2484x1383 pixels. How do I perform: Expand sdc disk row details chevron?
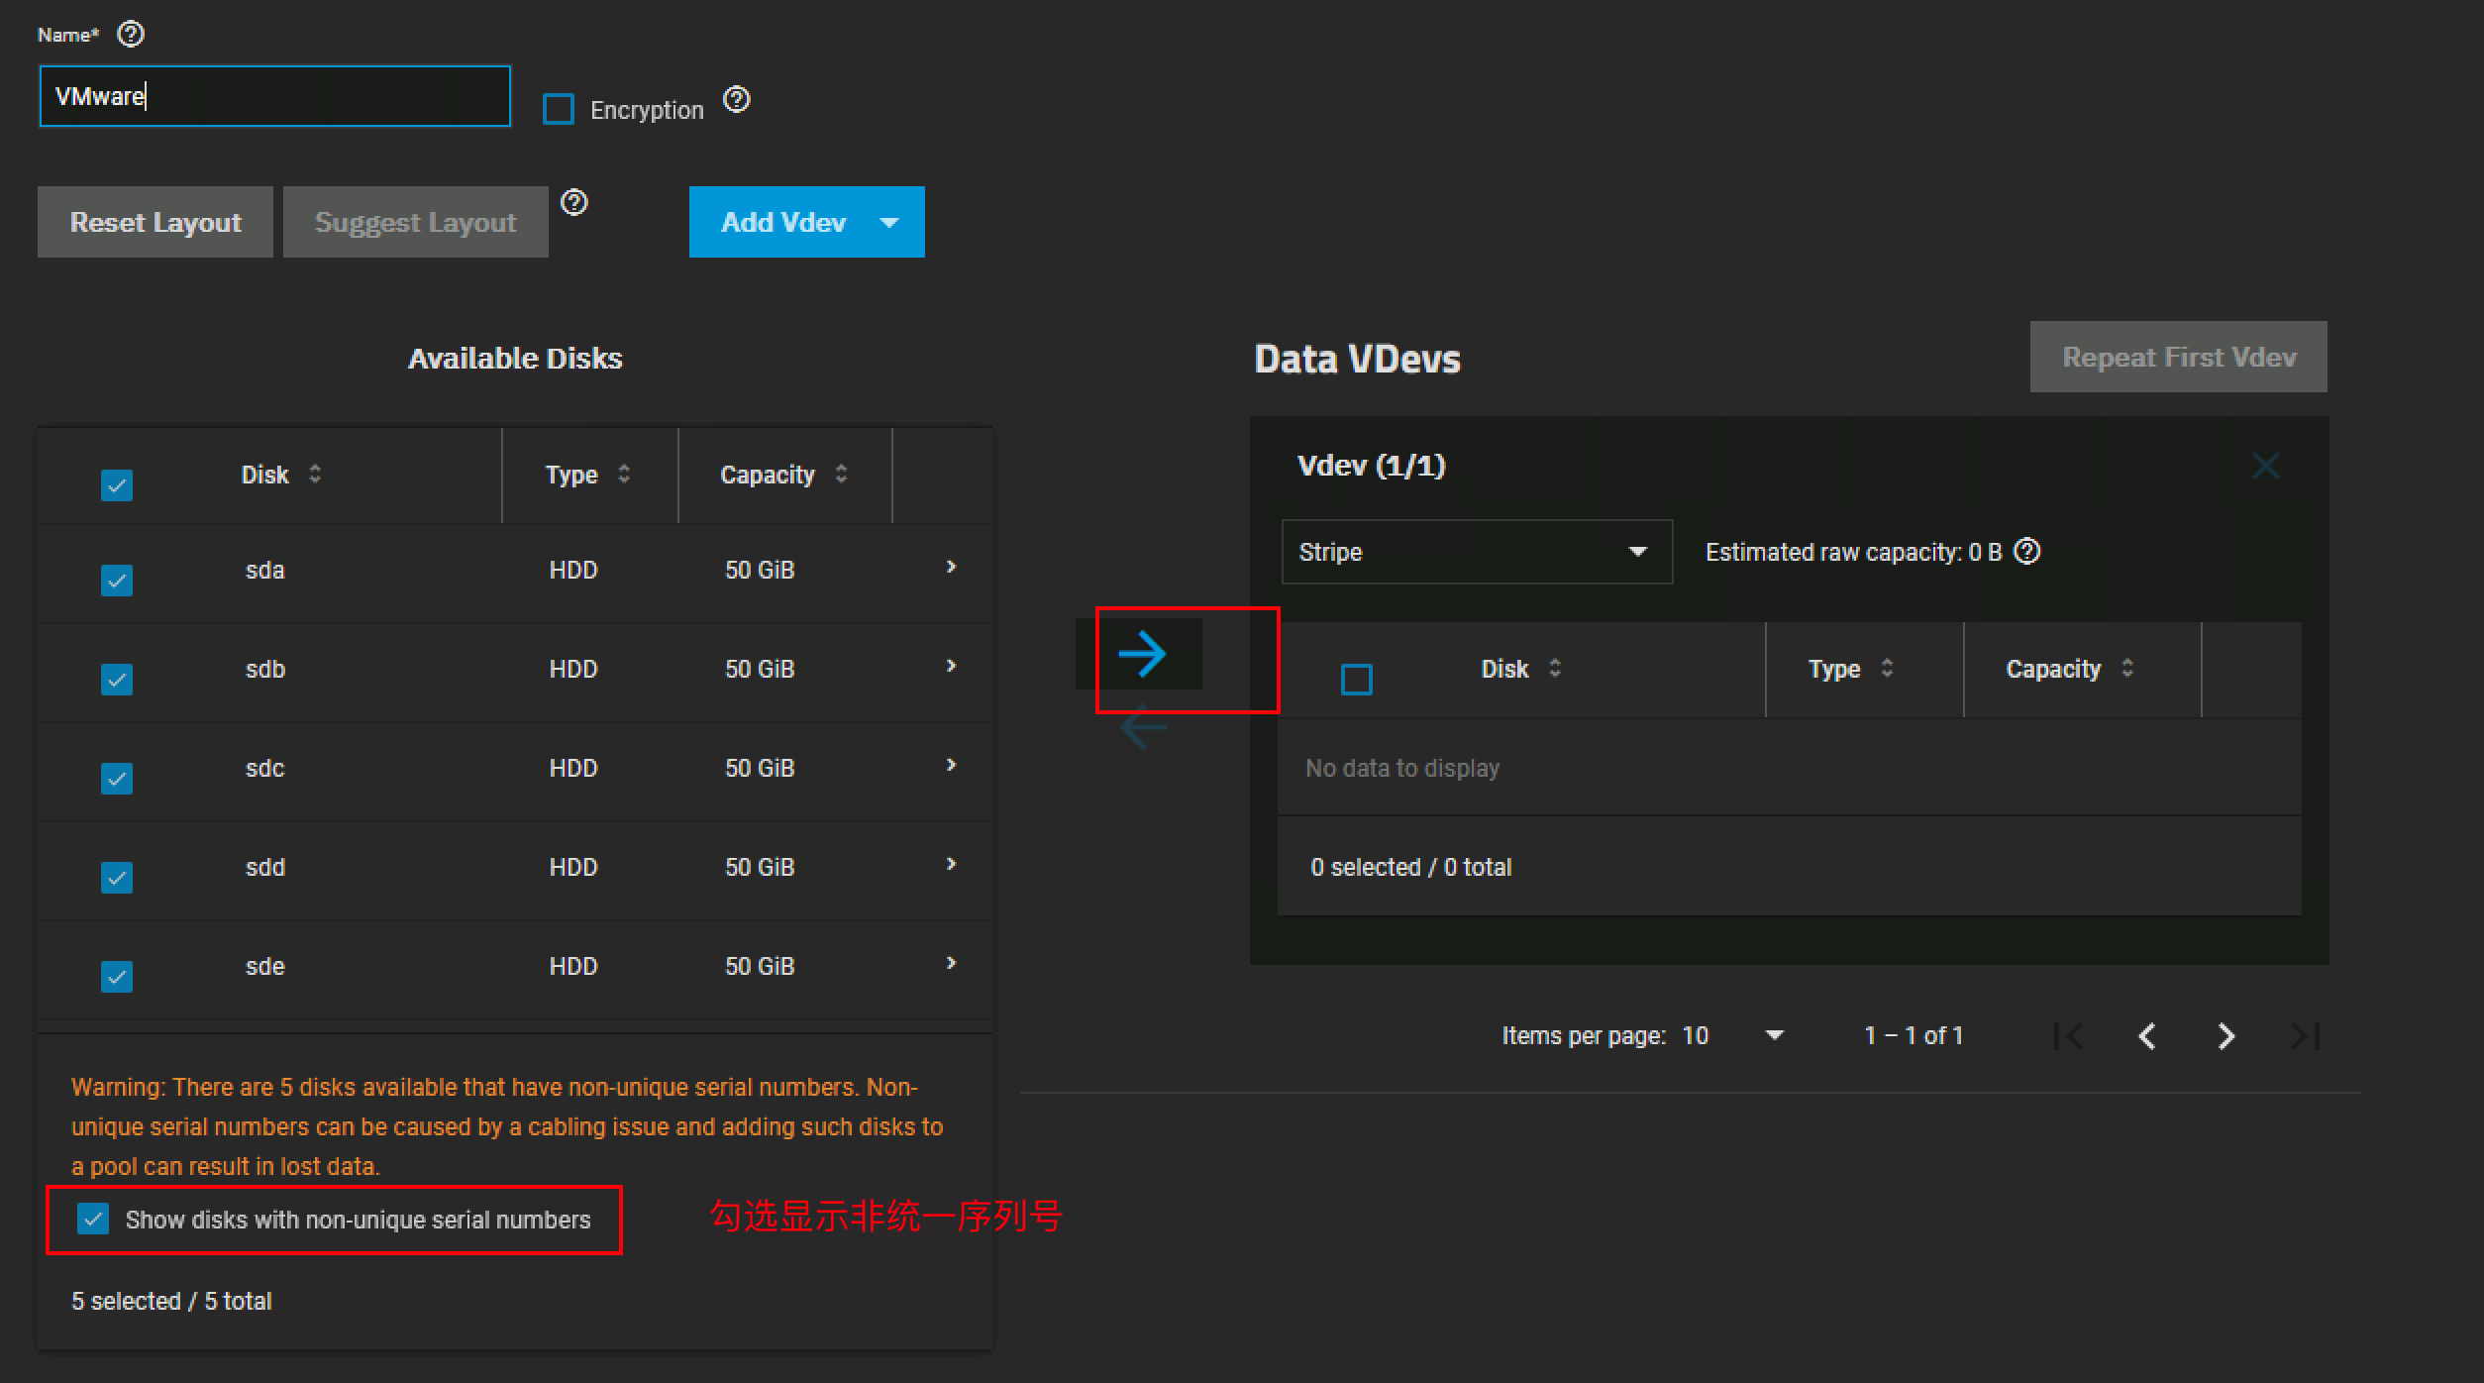951,765
